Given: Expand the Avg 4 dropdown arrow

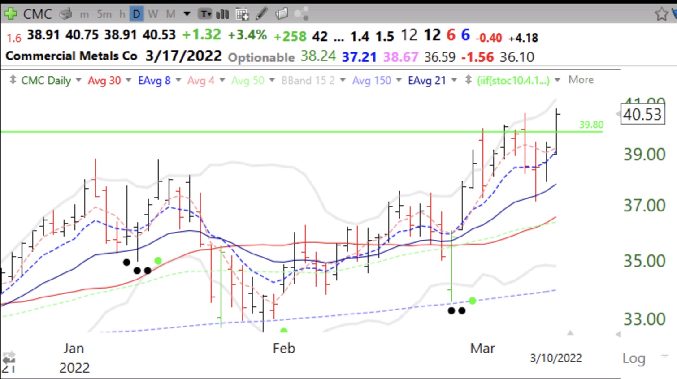Looking at the screenshot, I should (222, 80).
